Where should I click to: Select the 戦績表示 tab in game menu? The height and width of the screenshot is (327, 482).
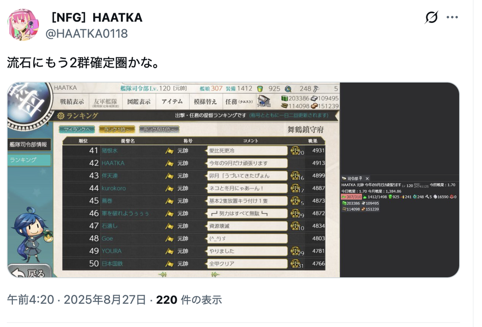point(72,102)
